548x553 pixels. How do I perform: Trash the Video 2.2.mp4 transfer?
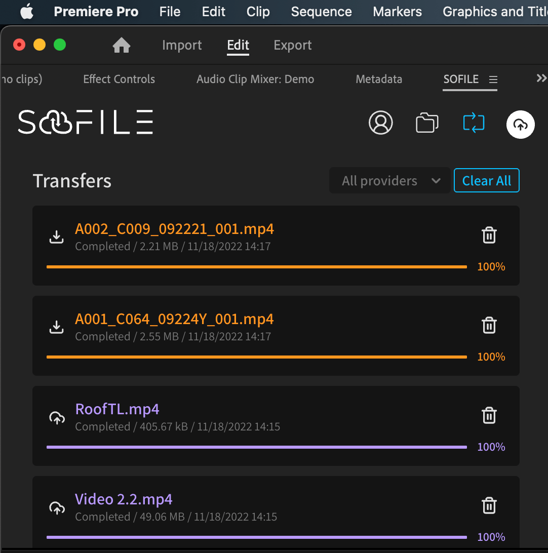489,505
